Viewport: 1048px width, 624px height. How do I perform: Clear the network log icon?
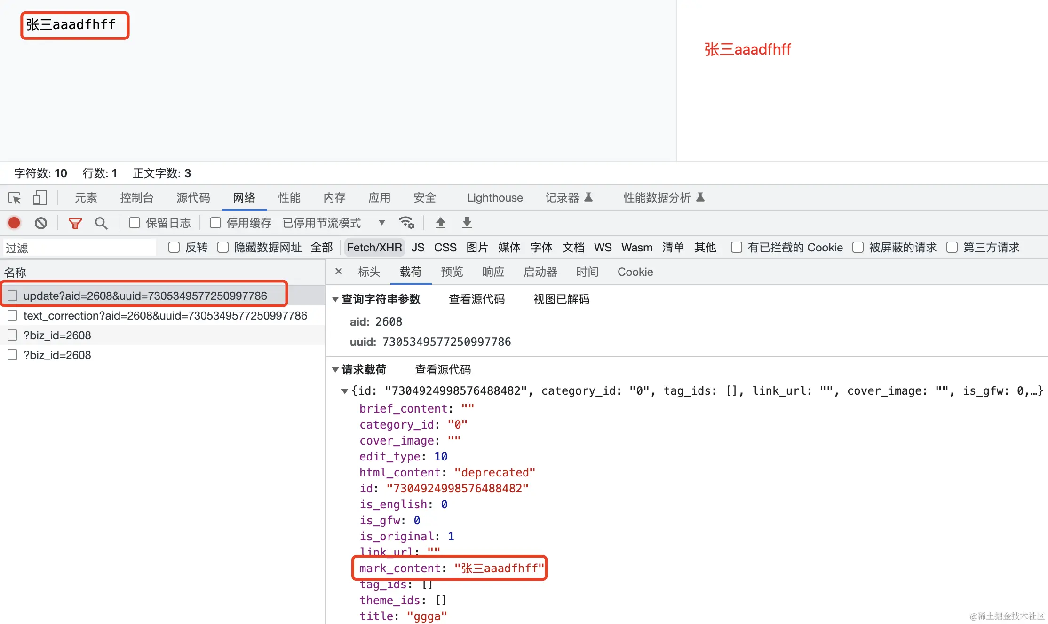(x=41, y=223)
